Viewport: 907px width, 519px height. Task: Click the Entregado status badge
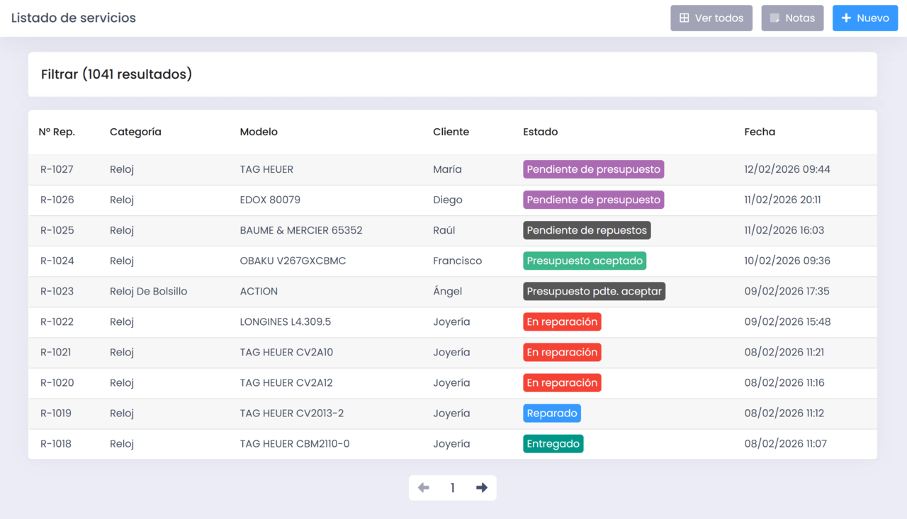[553, 443]
